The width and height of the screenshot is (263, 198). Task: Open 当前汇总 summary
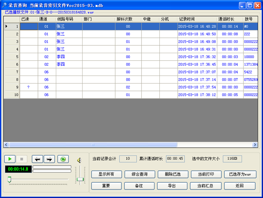pos(206,186)
